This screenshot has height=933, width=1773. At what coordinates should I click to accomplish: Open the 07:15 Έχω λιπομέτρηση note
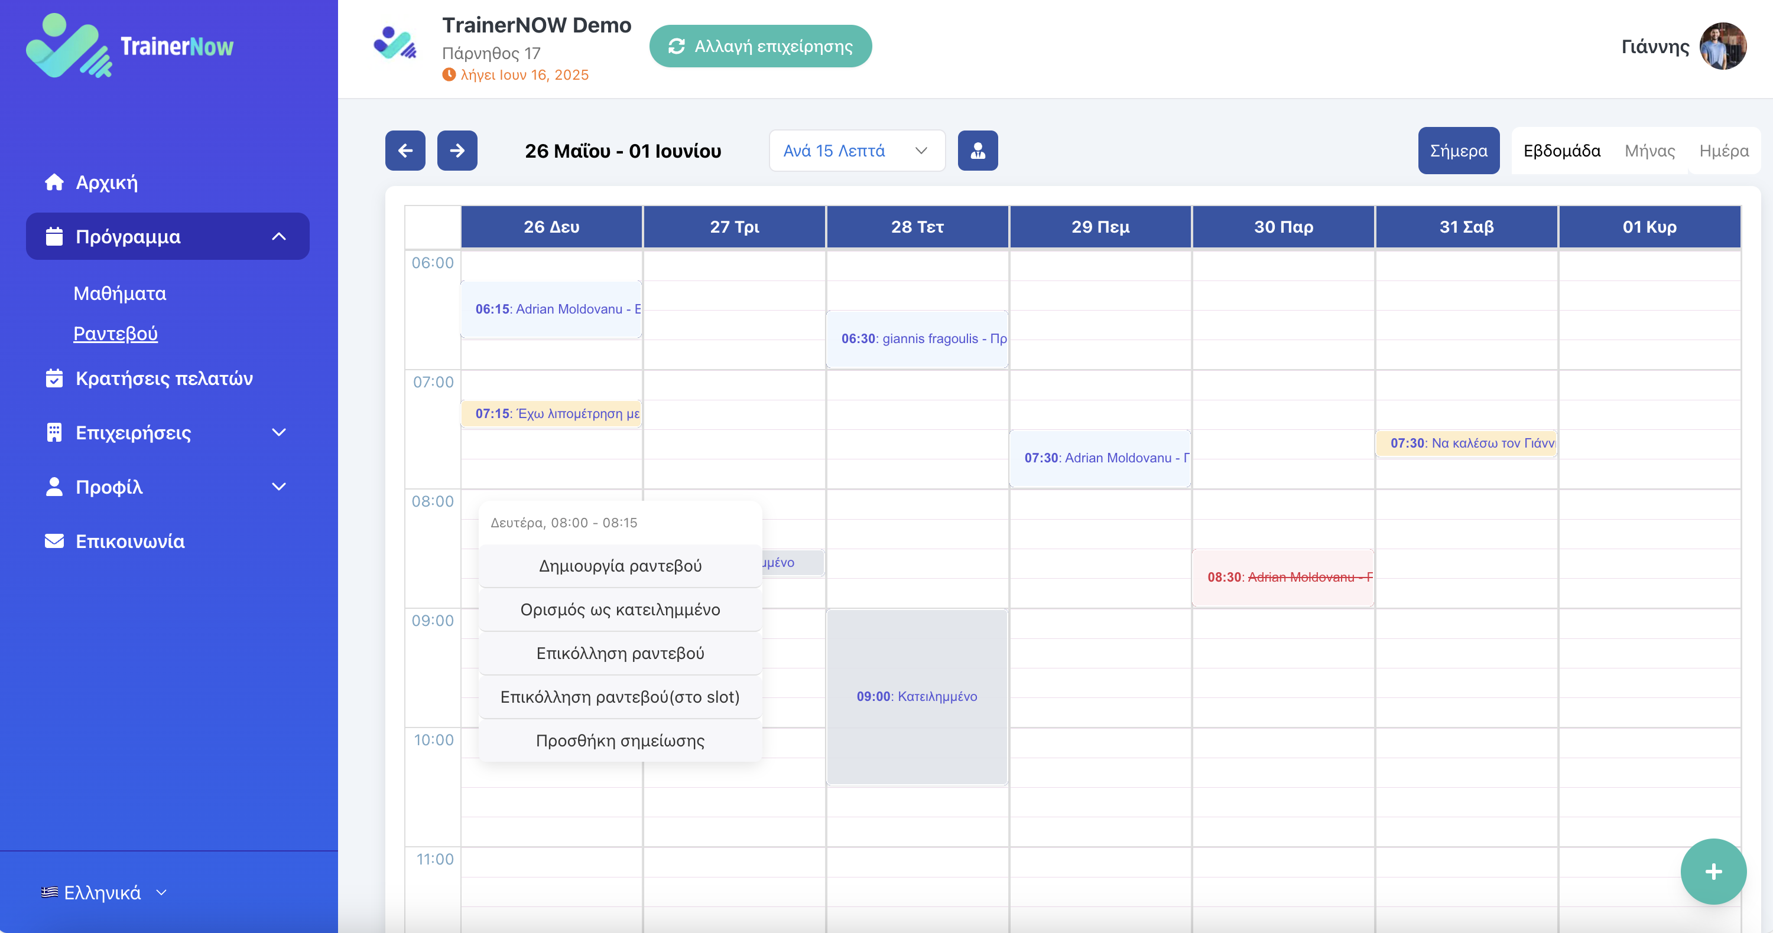(x=551, y=414)
